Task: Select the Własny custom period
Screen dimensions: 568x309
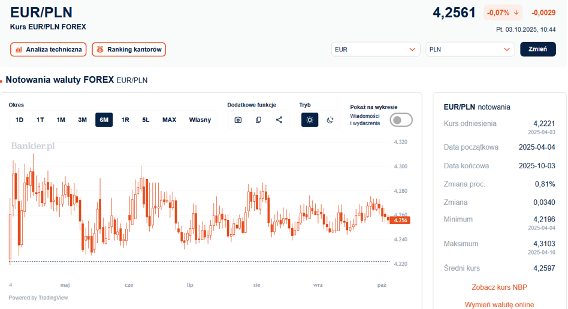Action: click(200, 120)
